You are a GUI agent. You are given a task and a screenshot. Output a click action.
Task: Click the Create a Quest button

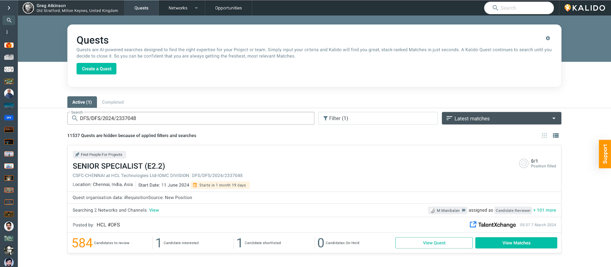click(x=96, y=69)
